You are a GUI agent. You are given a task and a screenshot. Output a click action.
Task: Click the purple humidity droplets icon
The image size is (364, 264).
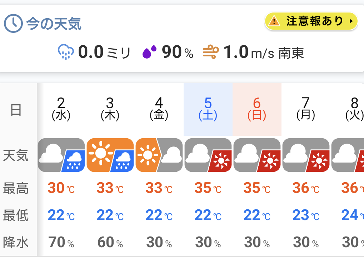point(149,52)
